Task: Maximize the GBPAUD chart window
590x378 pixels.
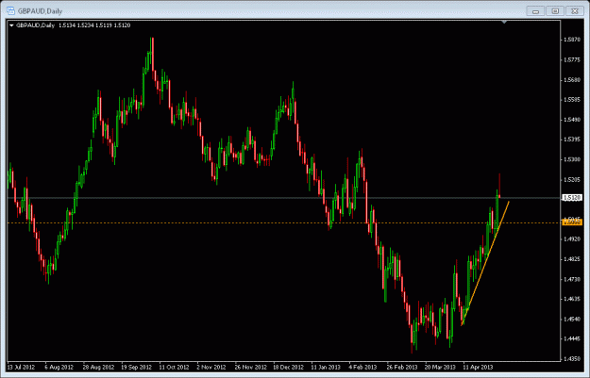Action: [555, 11]
